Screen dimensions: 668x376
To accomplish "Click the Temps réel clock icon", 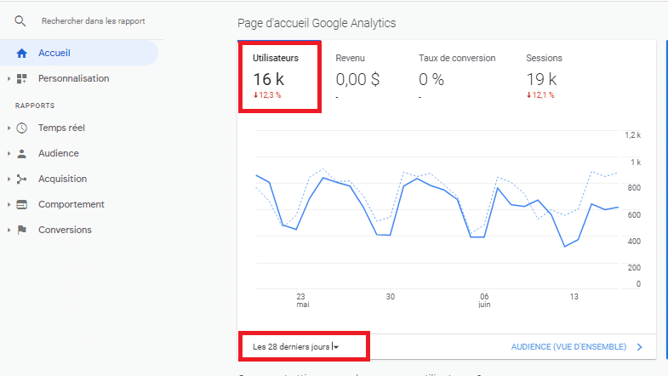I will 22,128.
